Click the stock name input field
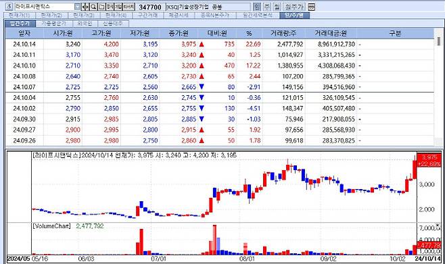 (44, 7)
